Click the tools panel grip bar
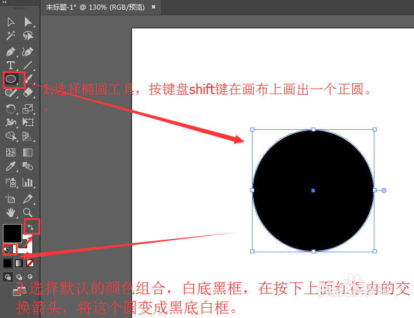 click(19, 9)
